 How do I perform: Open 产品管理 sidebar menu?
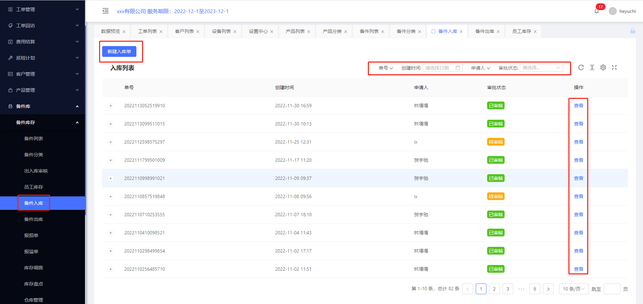pos(43,90)
